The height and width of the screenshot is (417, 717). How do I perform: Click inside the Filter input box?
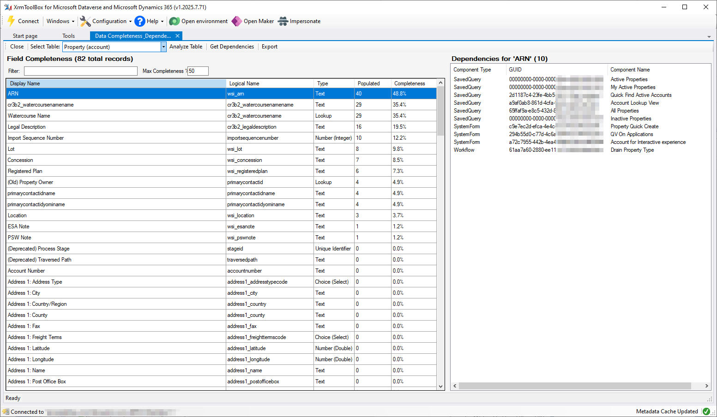(x=80, y=71)
